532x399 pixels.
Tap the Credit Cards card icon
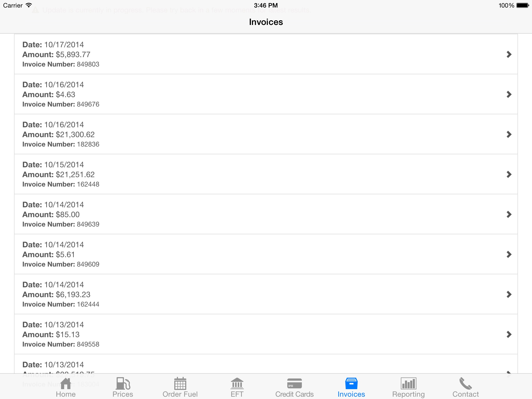(x=294, y=383)
